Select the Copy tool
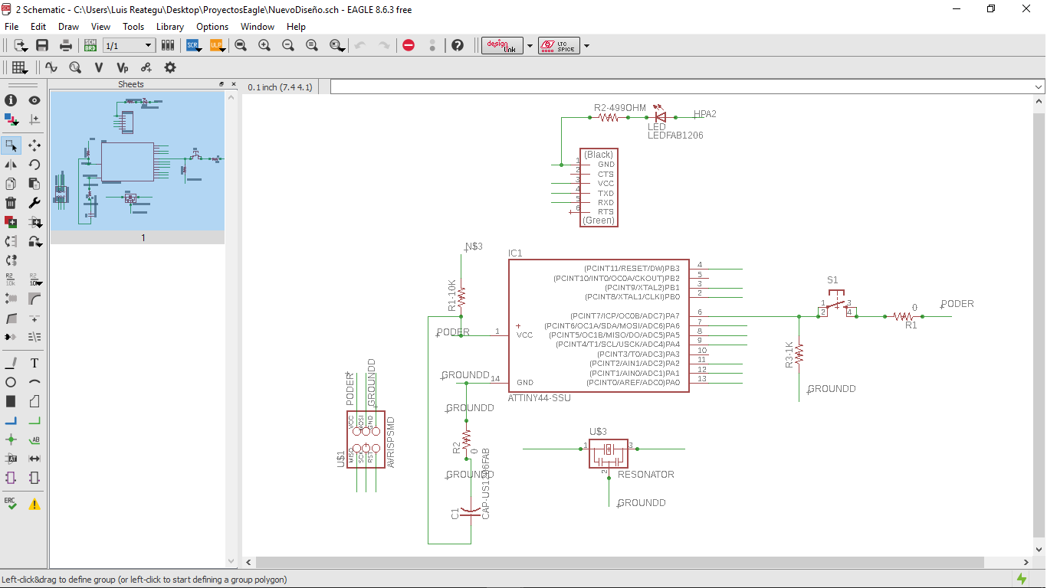The height and width of the screenshot is (588, 1047). click(11, 184)
